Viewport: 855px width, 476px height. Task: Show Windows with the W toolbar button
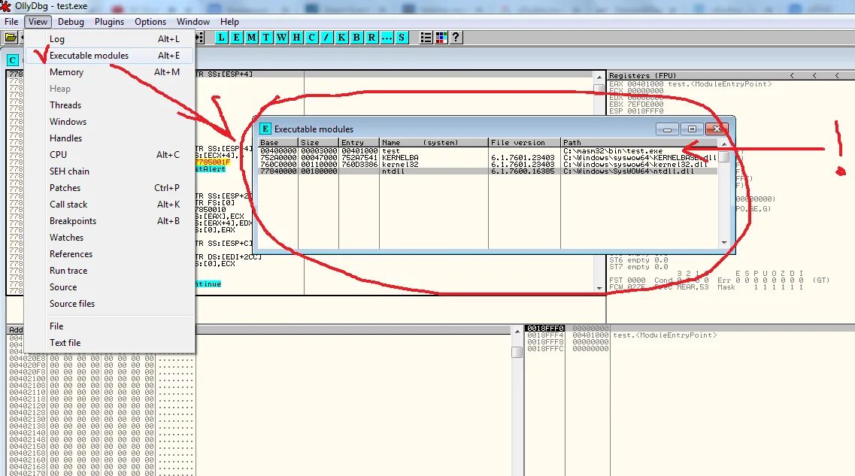click(281, 37)
